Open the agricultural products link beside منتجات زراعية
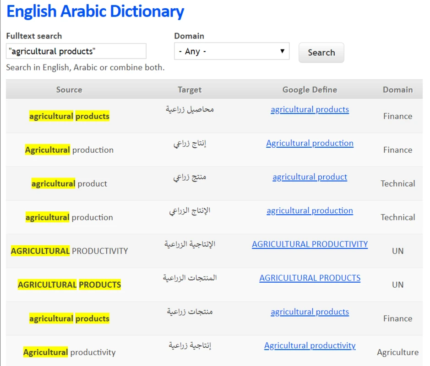 pos(310,312)
